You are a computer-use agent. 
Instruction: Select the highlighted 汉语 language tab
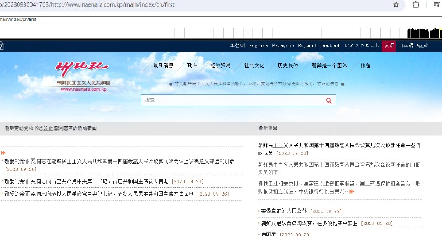click(389, 46)
